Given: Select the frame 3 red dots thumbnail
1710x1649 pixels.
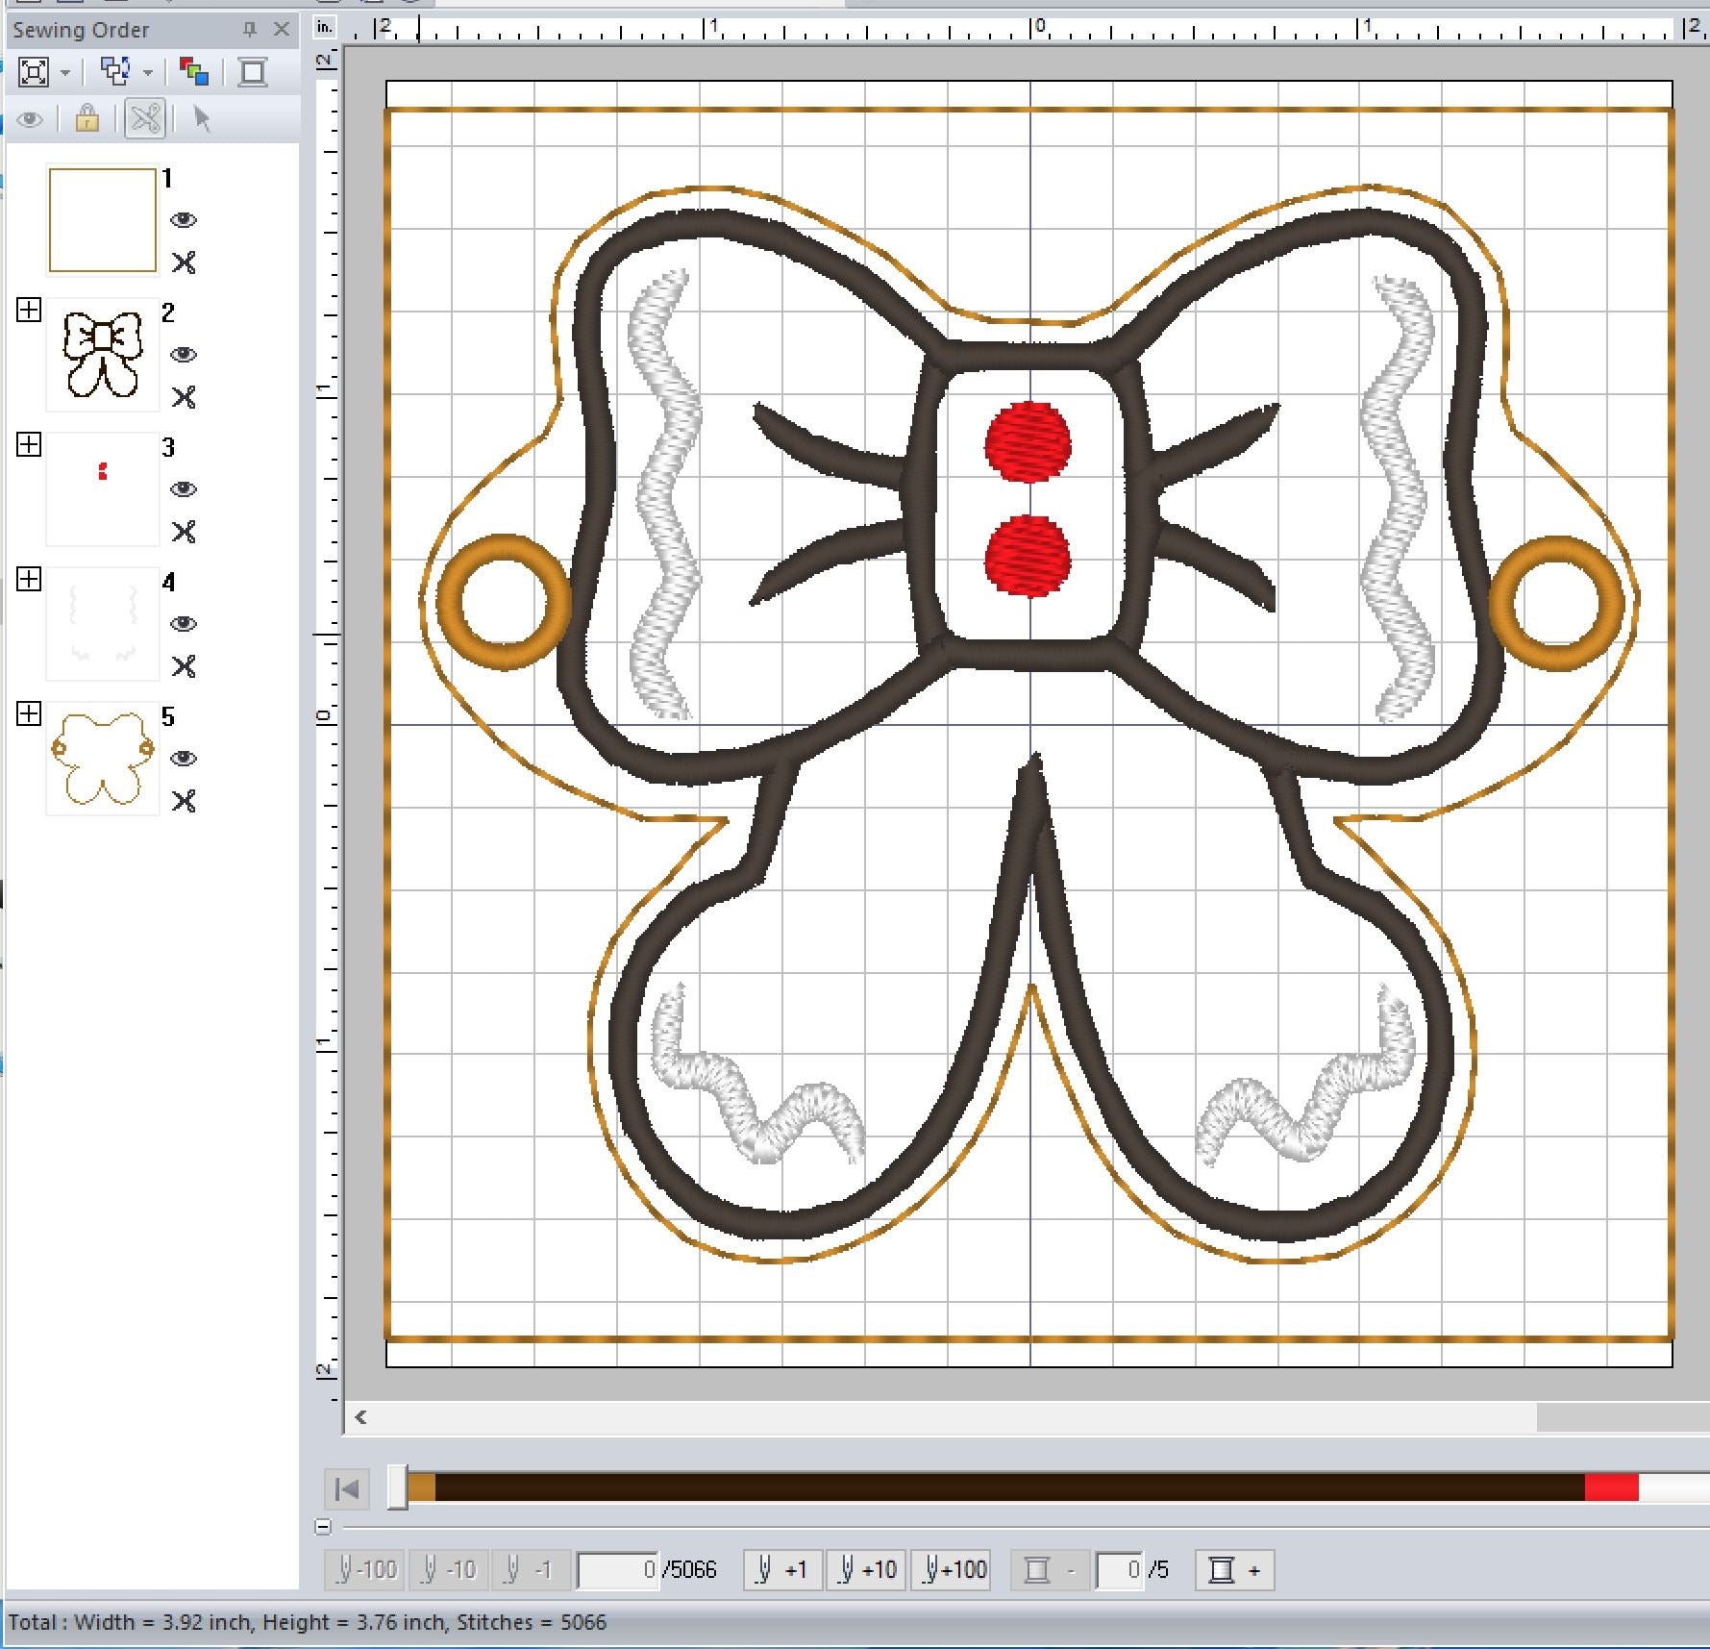Looking at the screenshot, I should pyautogui.click(x=103, y=488).
